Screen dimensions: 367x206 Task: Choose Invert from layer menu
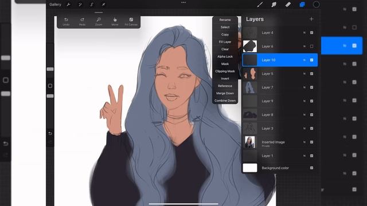225,78
